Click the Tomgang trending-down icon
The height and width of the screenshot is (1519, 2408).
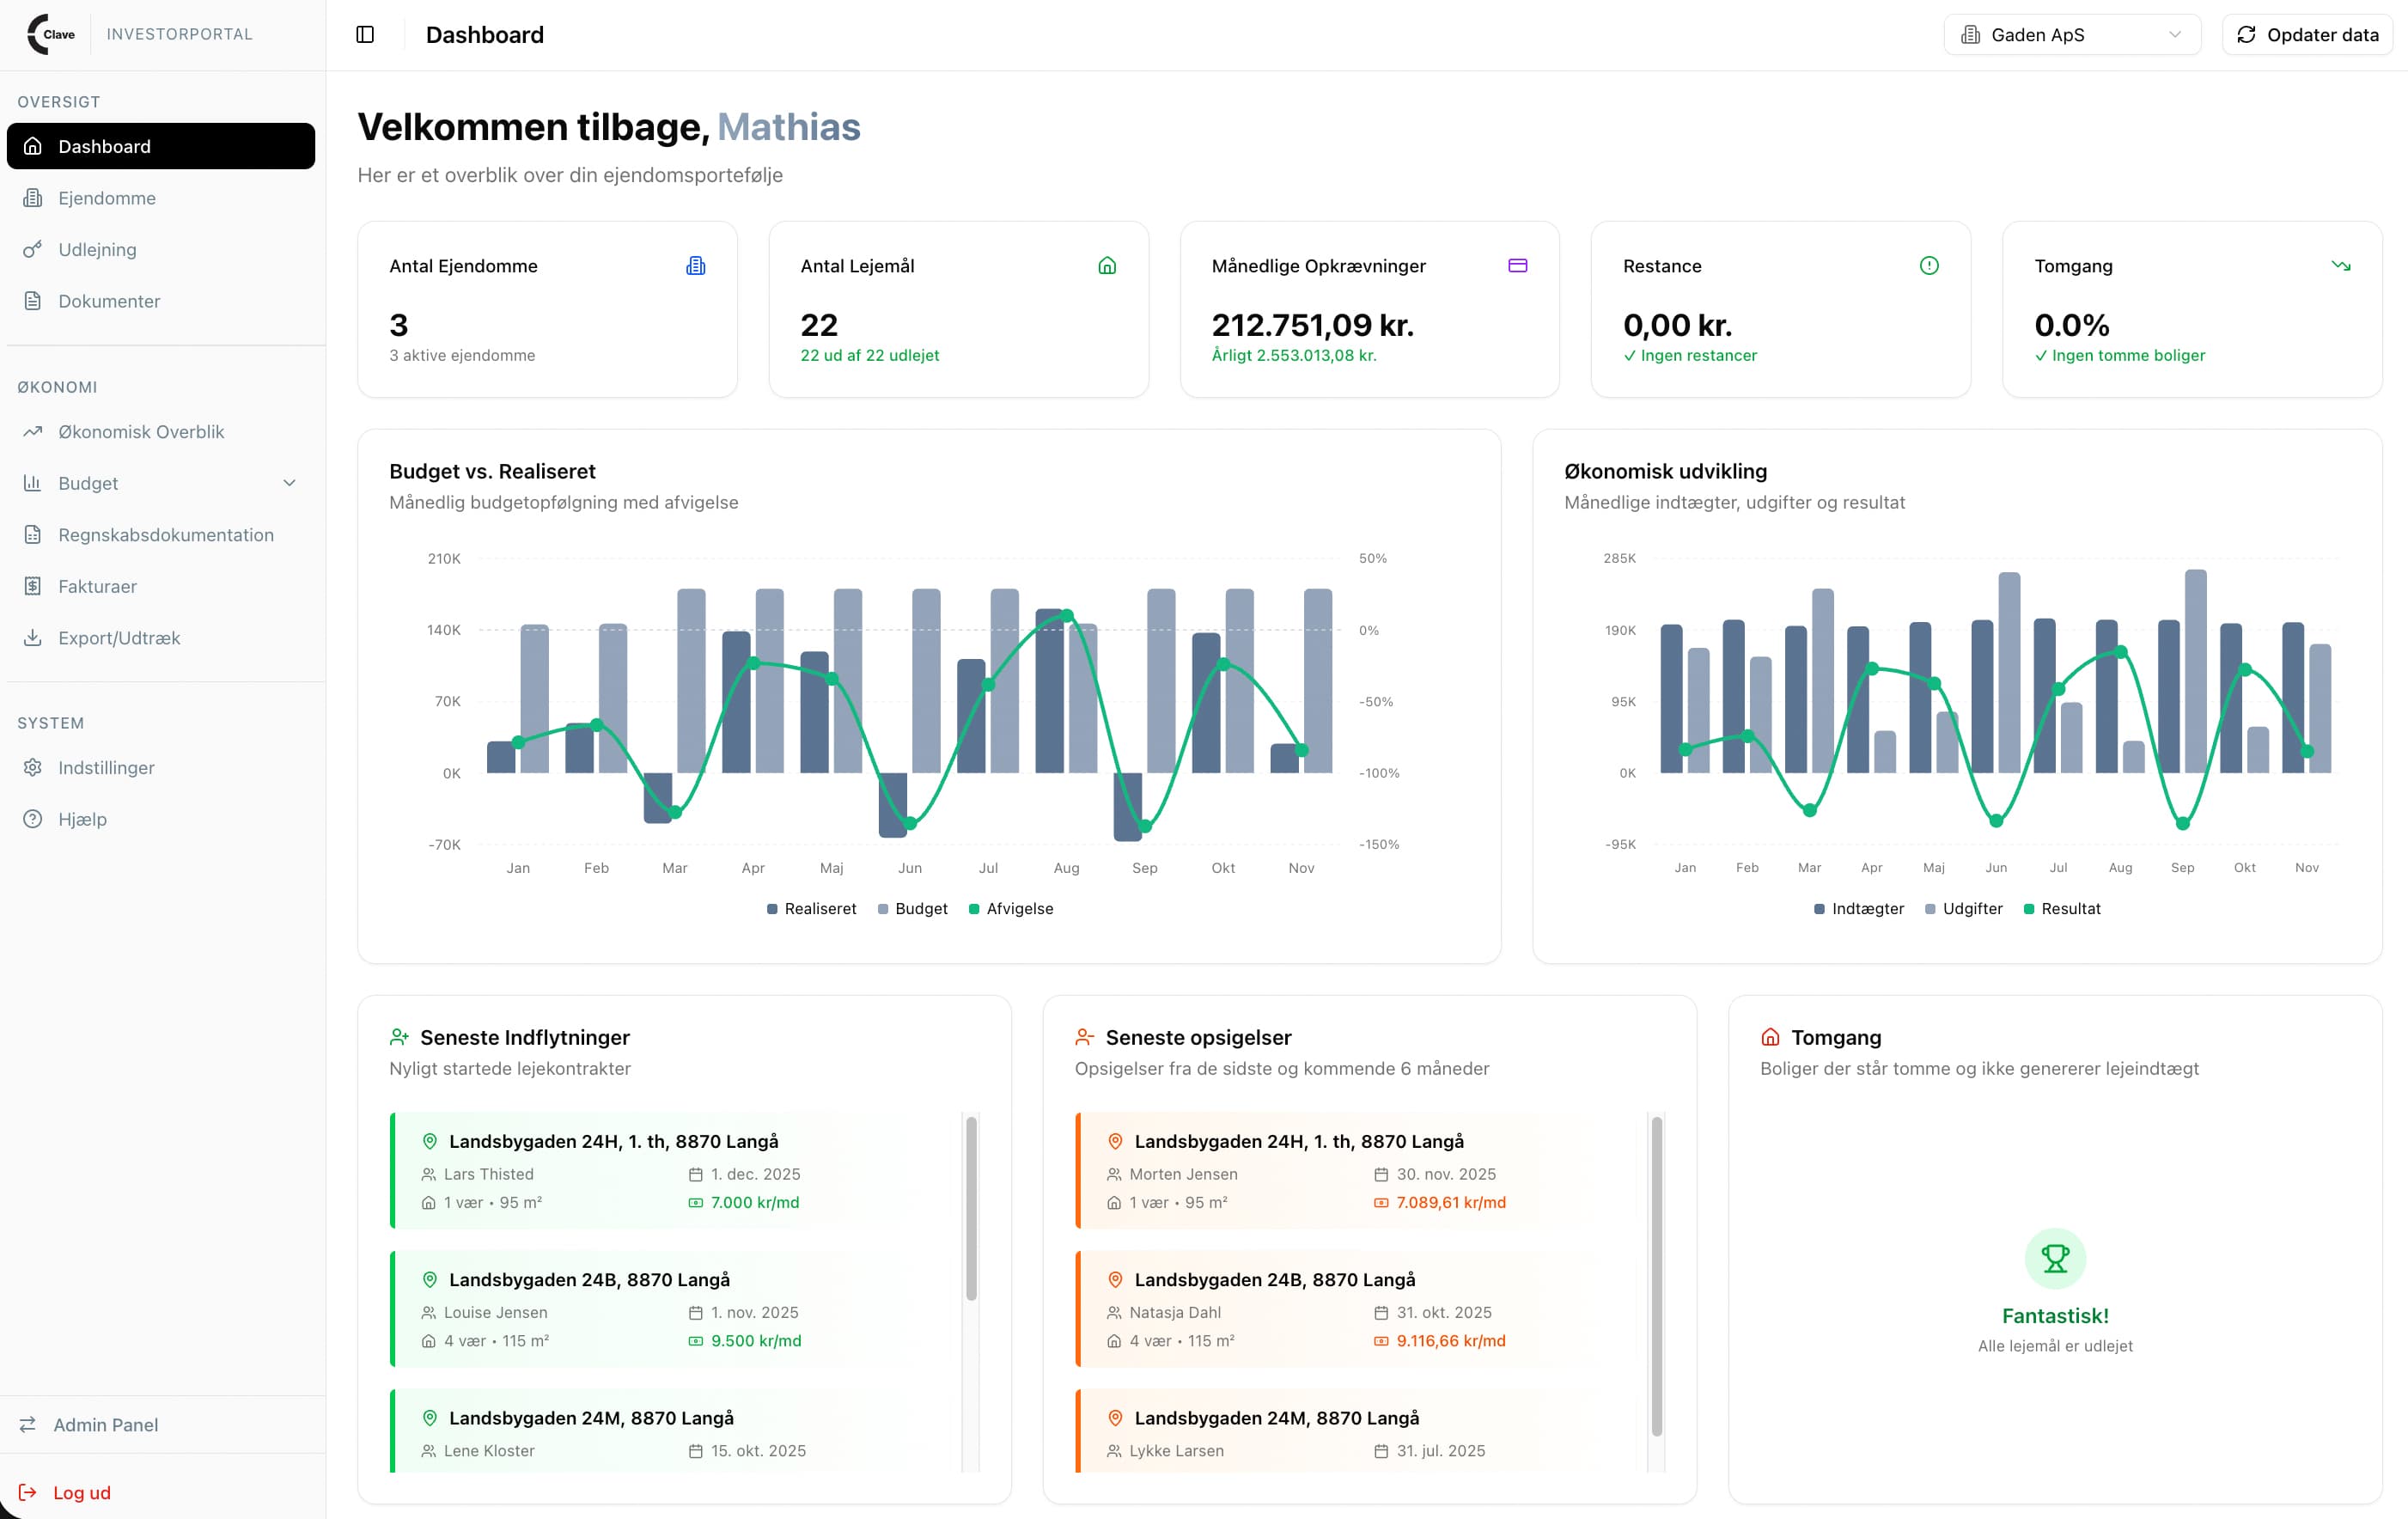pyautogui.click(x=2341, y=266)
